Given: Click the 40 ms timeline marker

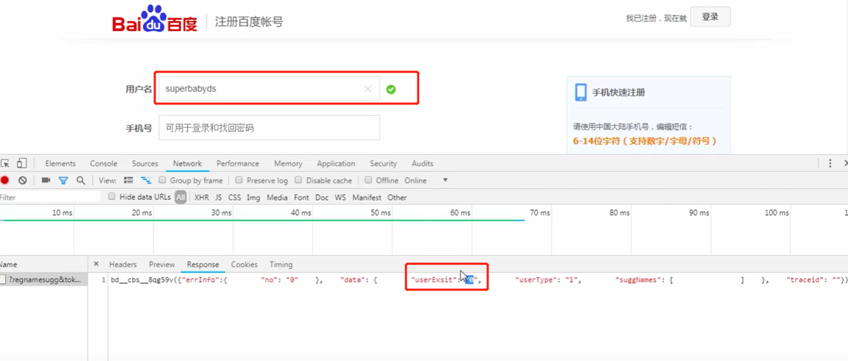Looking at the screenshot, I should point(301,213).
